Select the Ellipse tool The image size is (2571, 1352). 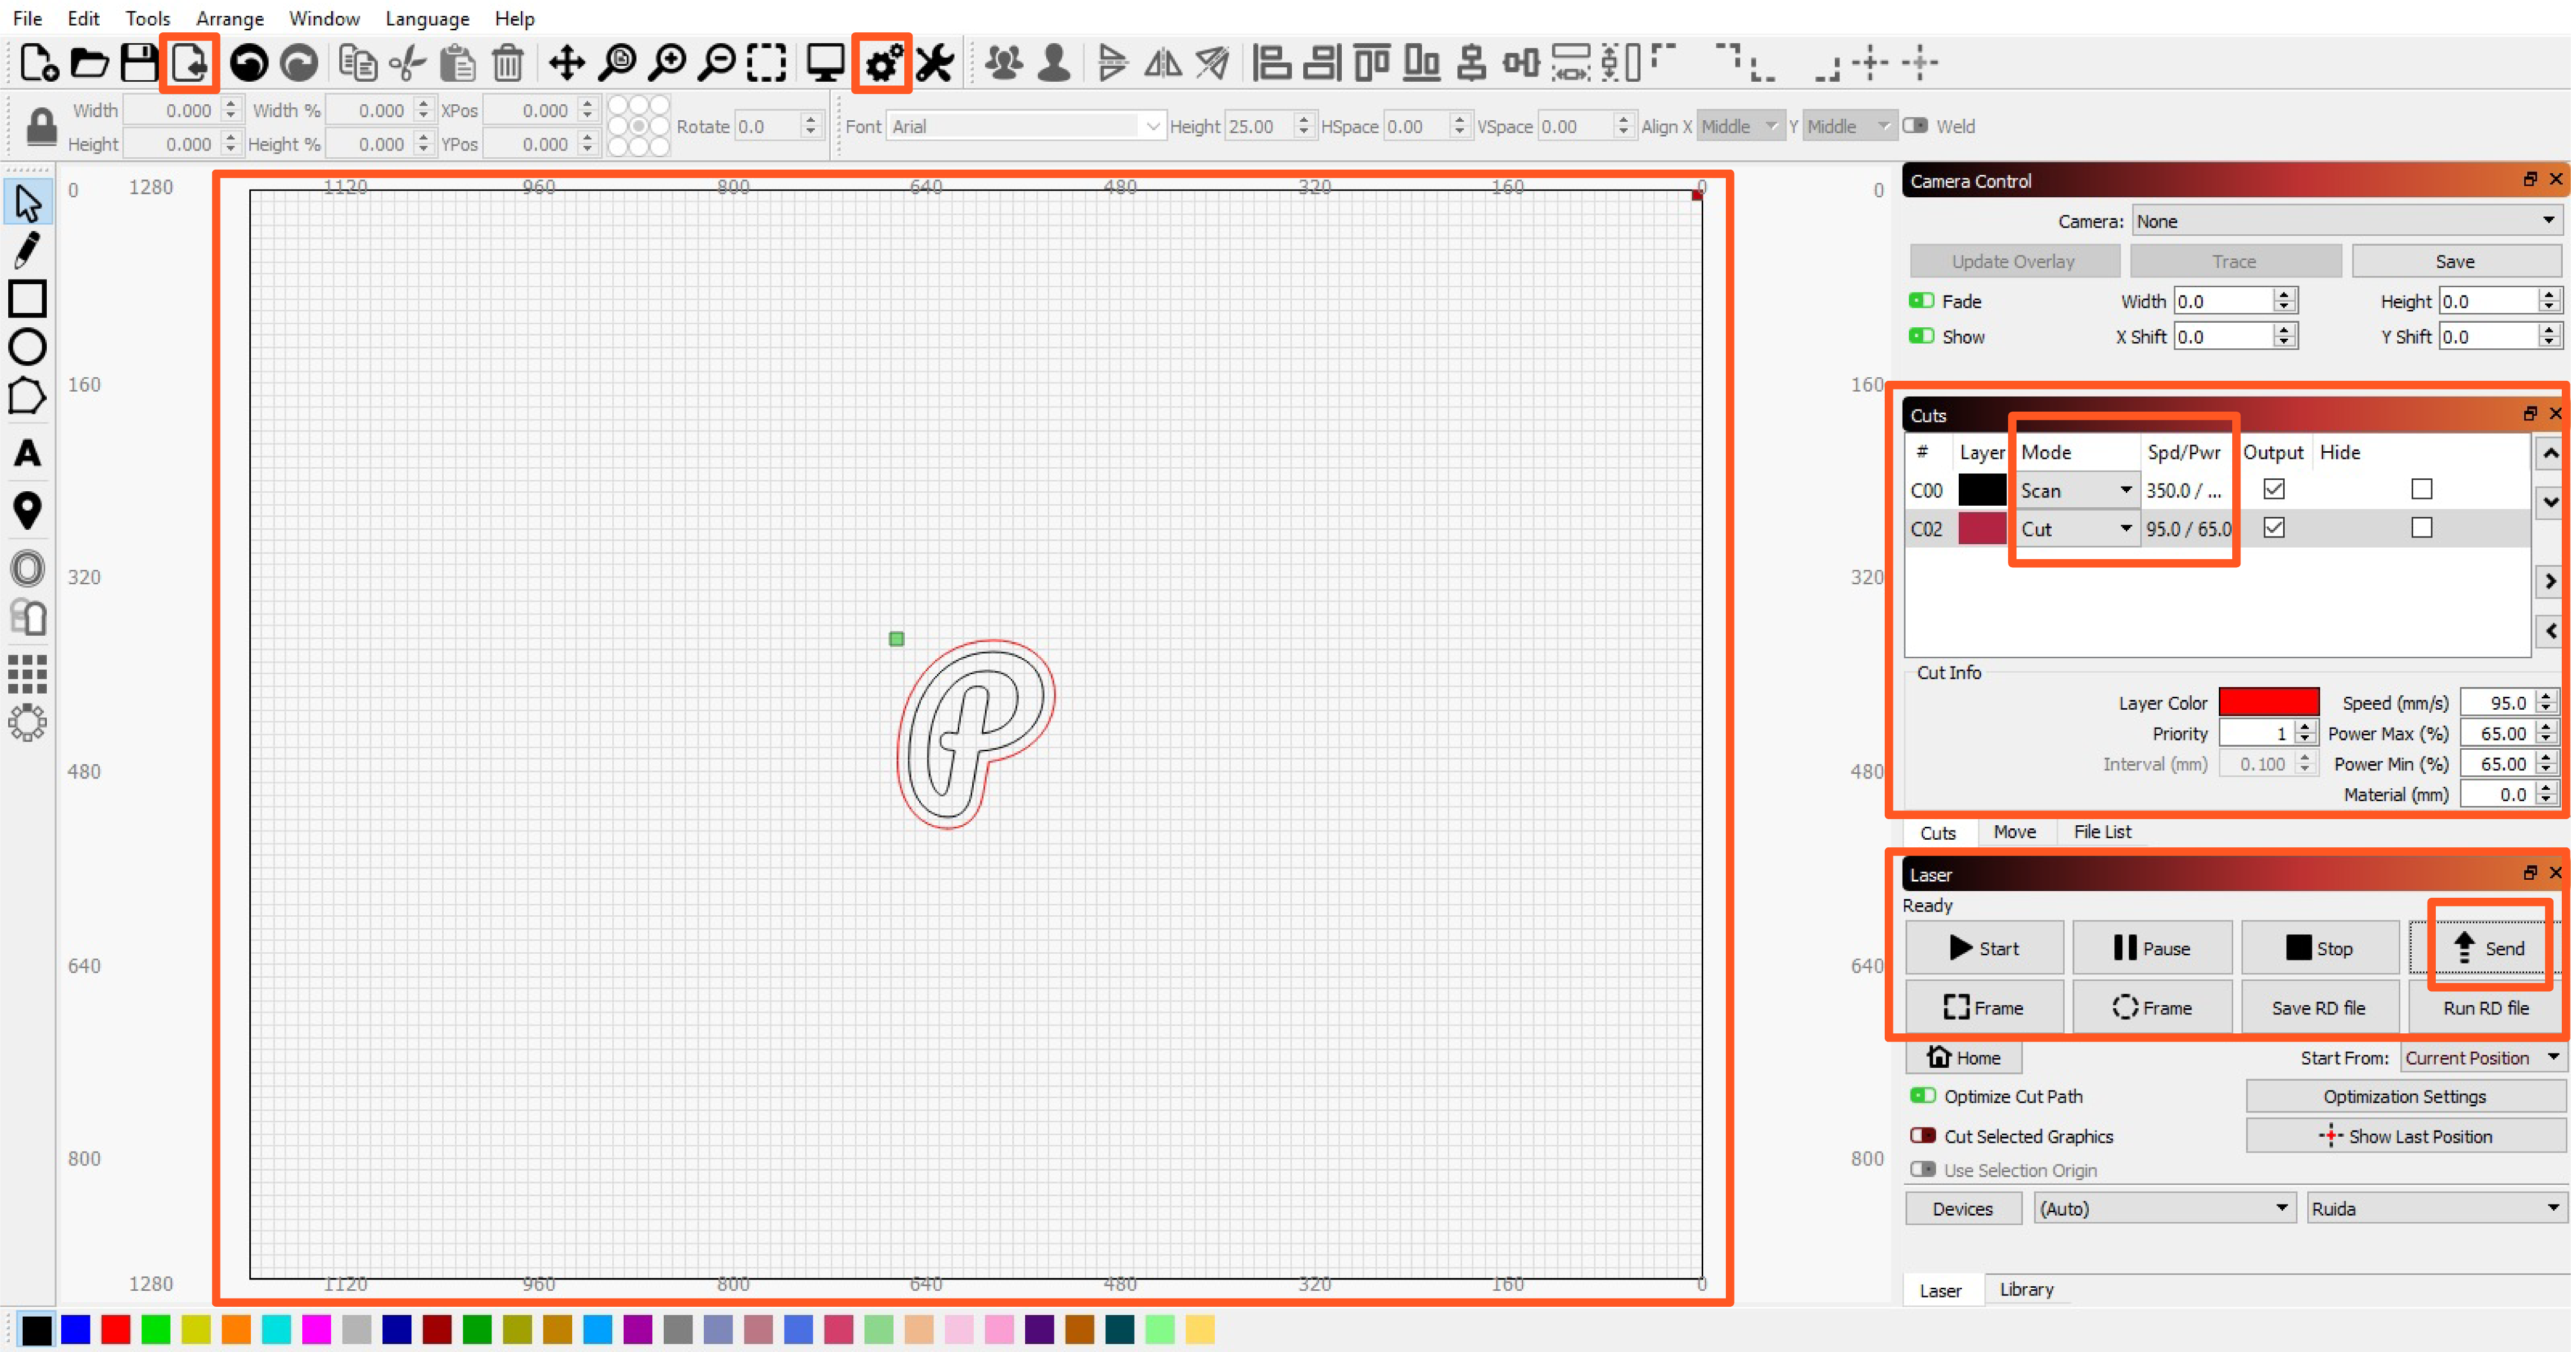pos(27,347)
